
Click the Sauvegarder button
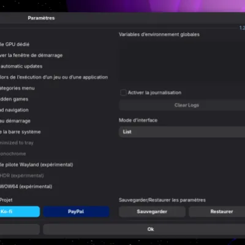point(152,211)
